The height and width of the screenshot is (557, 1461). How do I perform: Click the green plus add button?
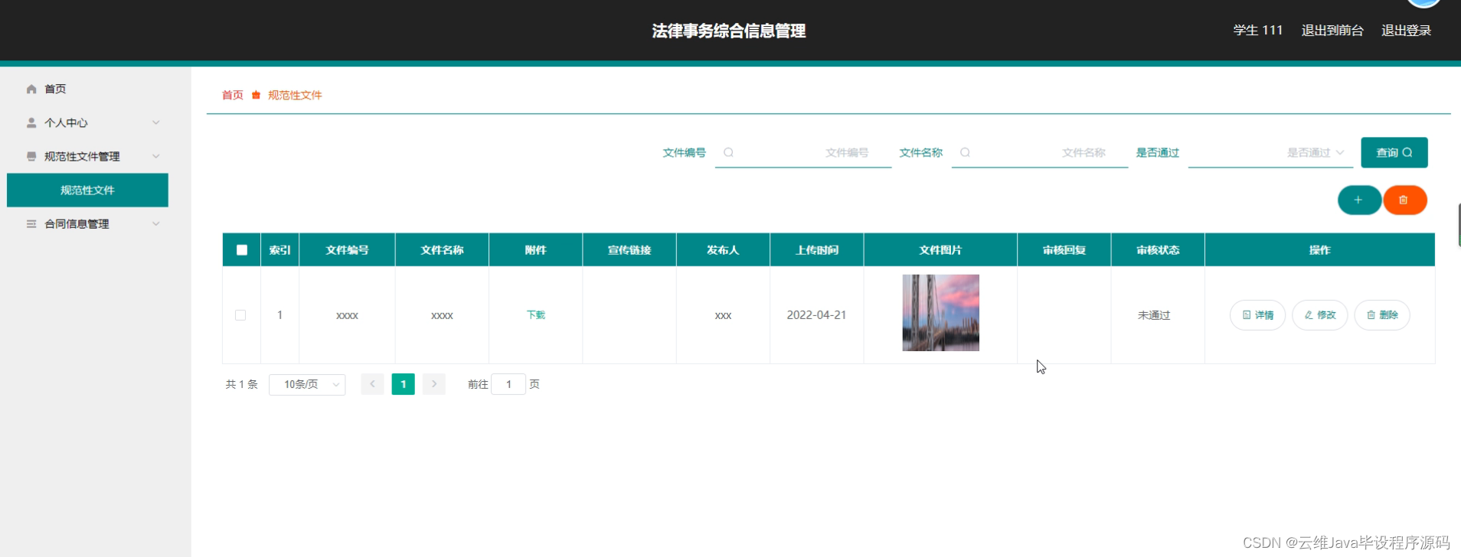point(1359,200)
